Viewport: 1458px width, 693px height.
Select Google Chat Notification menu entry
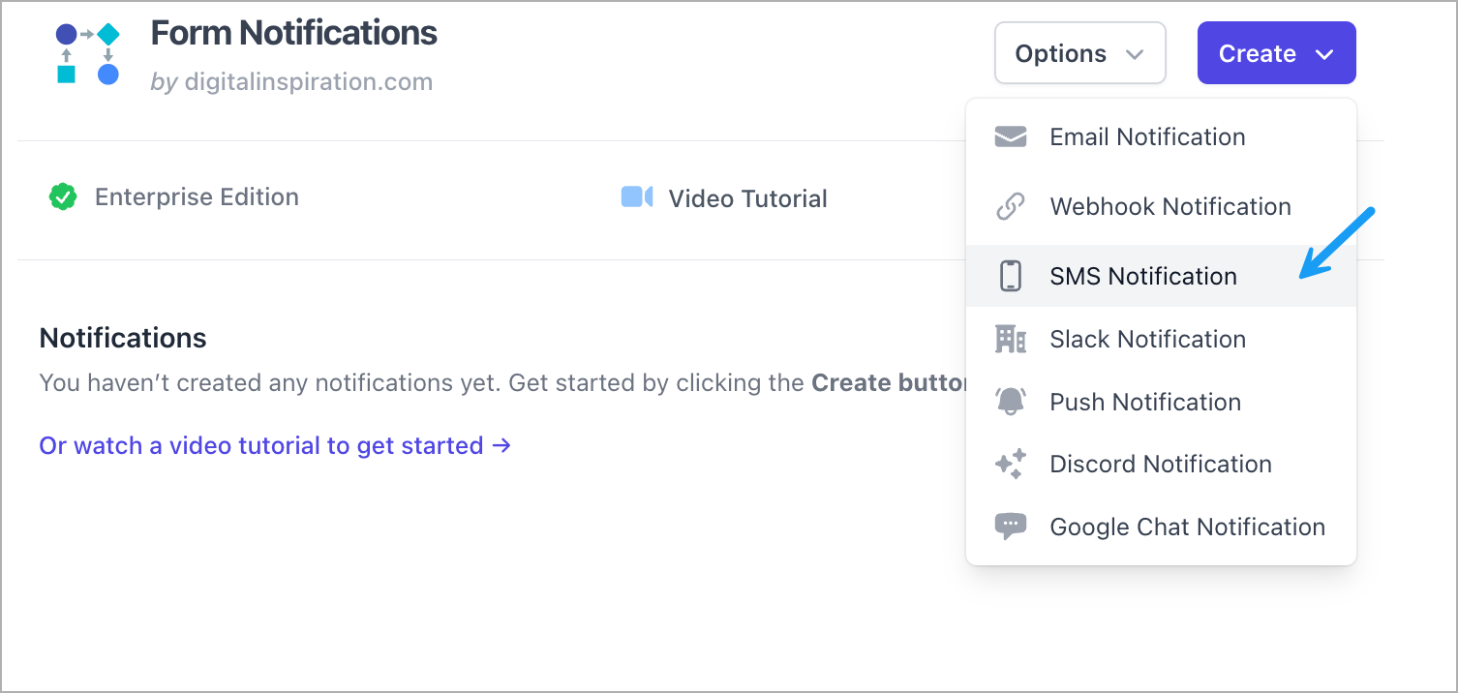[x=1187, y=527]
